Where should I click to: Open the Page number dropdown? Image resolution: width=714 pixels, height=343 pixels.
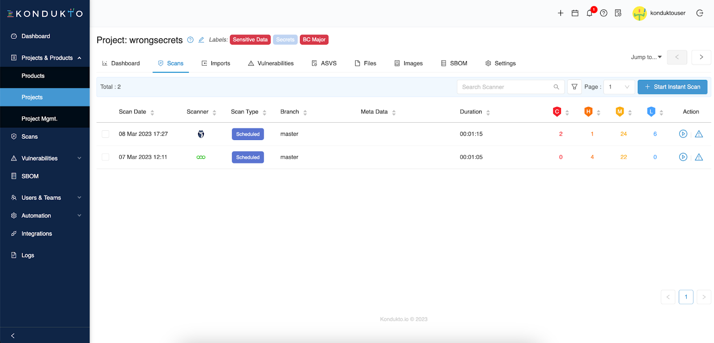tap(619, 87)
